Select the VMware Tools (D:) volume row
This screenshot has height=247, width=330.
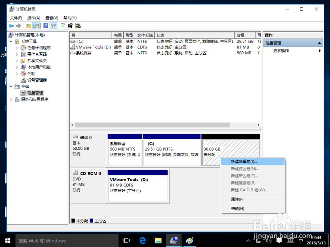point(165,47)
